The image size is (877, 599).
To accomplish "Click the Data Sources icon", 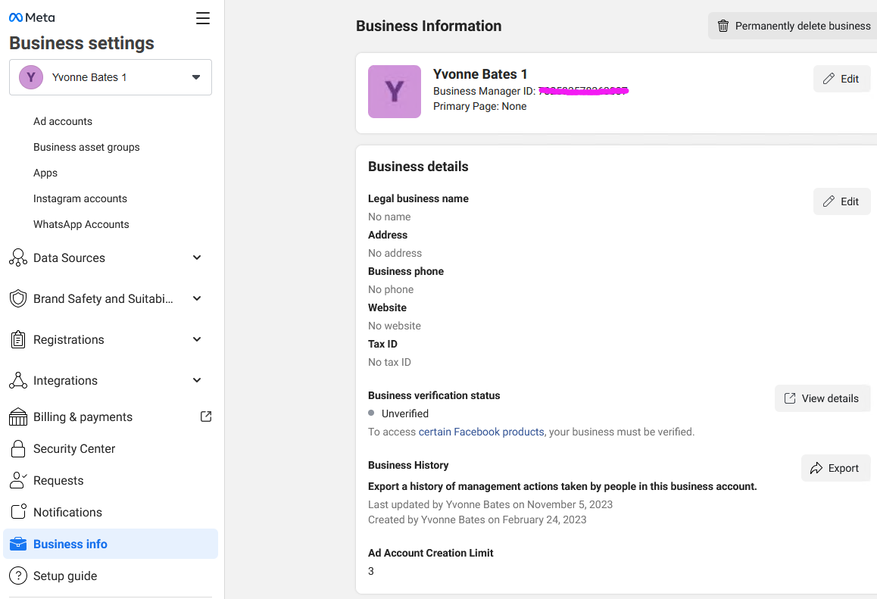I will point(18,257).
